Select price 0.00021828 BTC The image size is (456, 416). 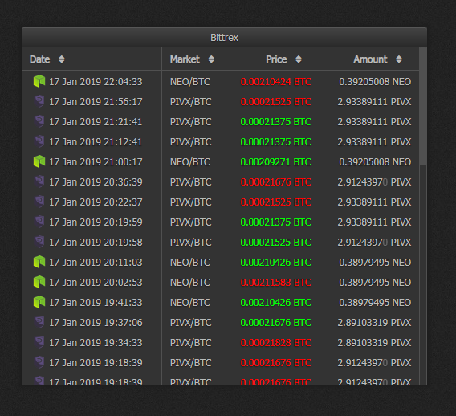276,343
